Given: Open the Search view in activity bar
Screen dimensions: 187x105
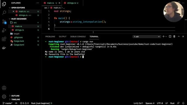Looking at the screenshot, I should pos(4,13).
